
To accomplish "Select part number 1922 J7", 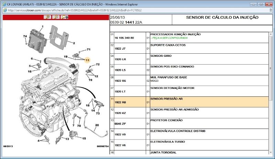I will pyautogui.click(x=120, y=49).
